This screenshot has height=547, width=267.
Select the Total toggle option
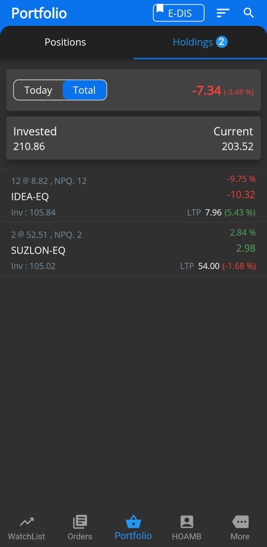[x=85, y=90]
